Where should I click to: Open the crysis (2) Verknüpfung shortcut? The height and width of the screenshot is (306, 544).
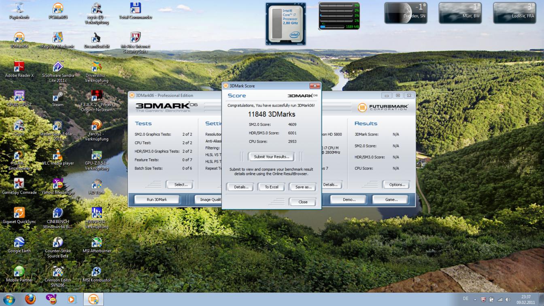click(x=96, y=13)
